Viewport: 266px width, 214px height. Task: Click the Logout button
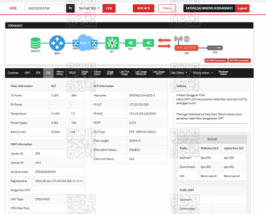click(242, 8)
